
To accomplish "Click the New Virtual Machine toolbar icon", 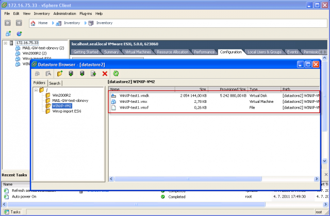I will coord(8,33).
